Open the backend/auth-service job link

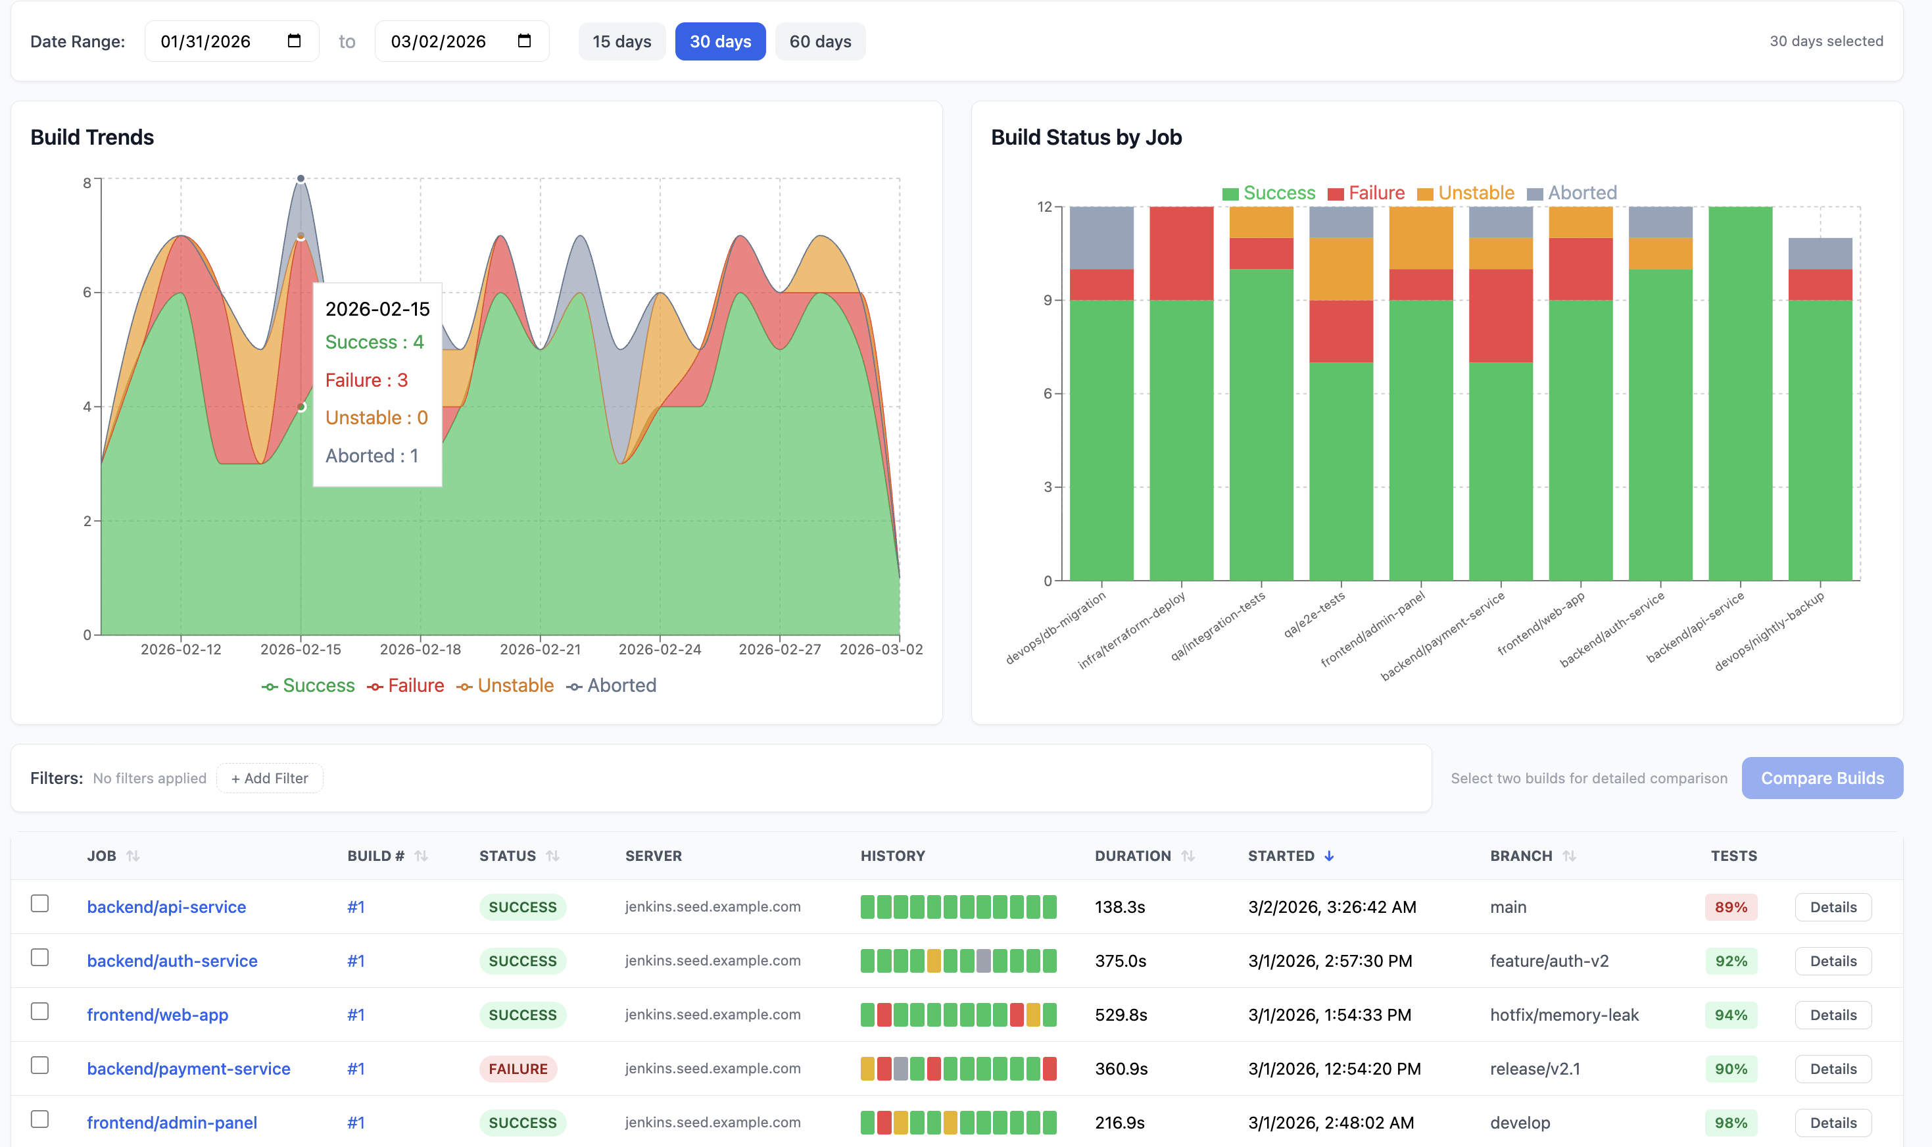coord(172,960)
